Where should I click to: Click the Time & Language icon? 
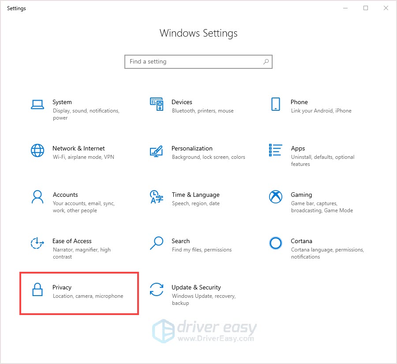click(157, 197)
